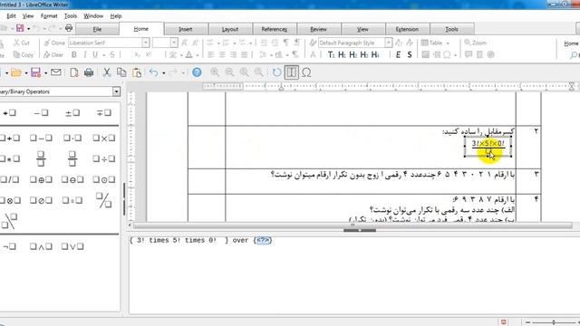The width and height of the screenshot is (580, 326).
Task: Expand the Undo history dropdown arrow
Action: point(163,73)
